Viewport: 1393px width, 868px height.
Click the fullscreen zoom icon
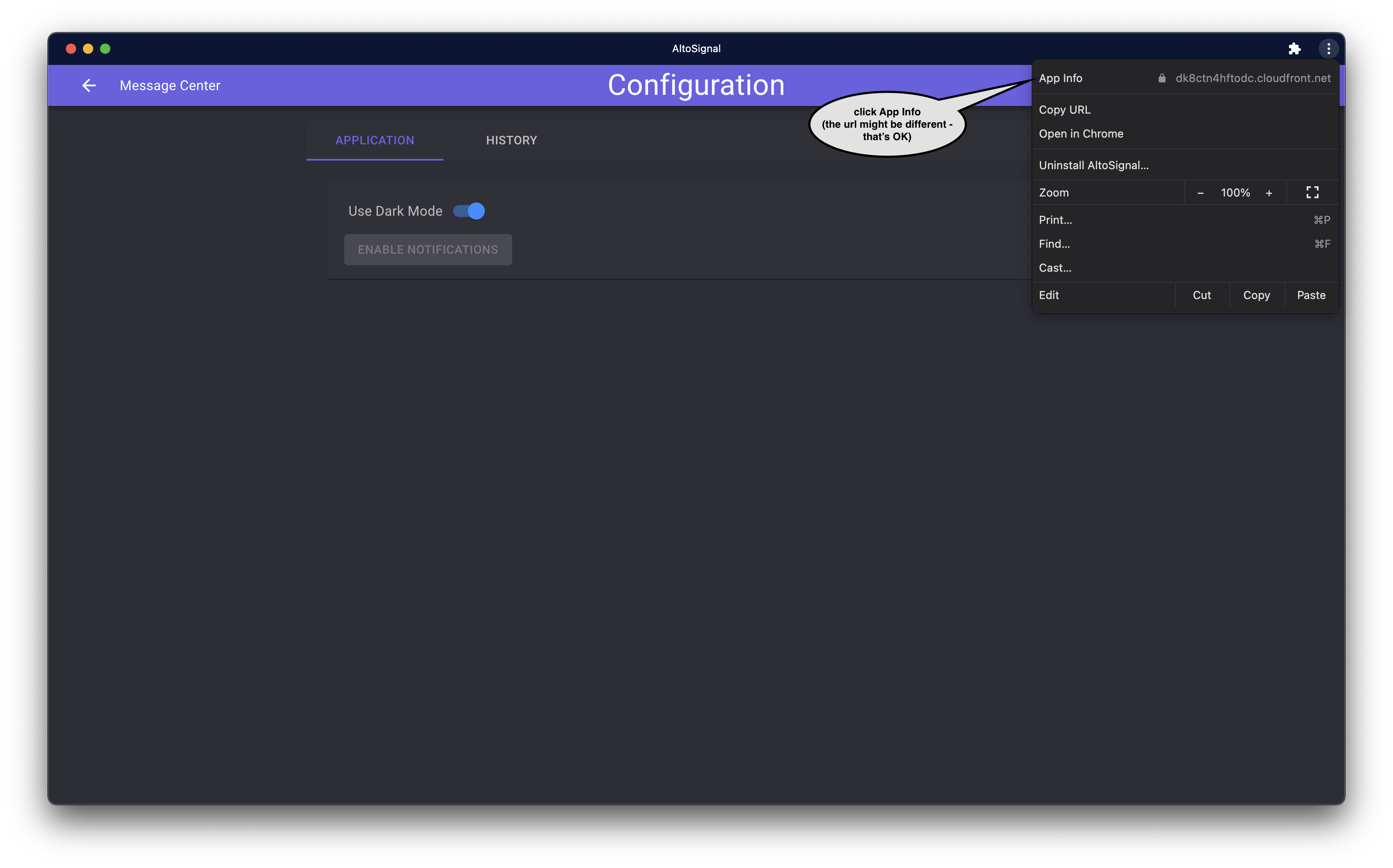pos(1312,192)
